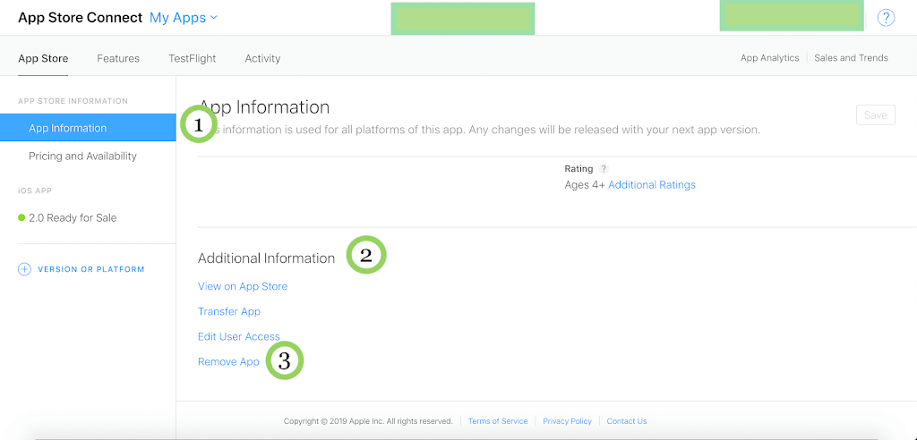Click the Rating help tooltip icon
917x440 pixels.
(604, 169)
